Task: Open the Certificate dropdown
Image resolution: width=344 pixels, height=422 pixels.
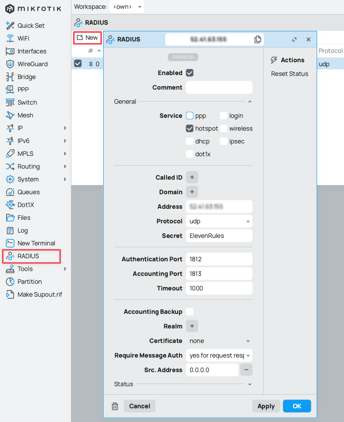Action: point(219,341)
